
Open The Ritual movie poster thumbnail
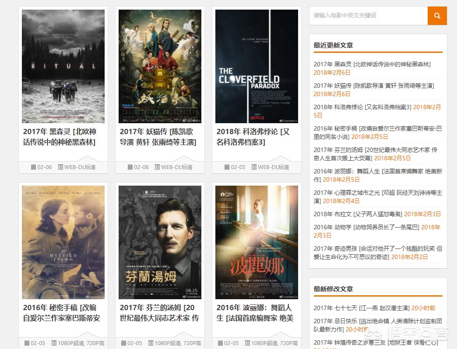63,66
